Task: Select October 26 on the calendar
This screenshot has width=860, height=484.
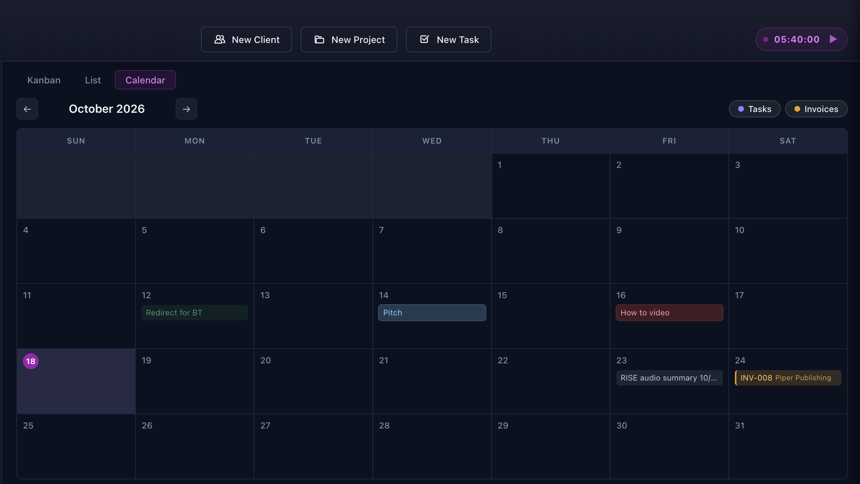Action: pyautogui.click(x=195, y=446)
